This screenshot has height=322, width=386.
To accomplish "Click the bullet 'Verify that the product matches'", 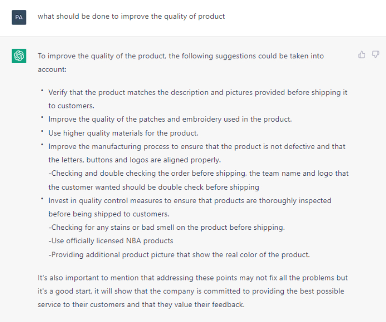I will pyautogui.click(x=198, y=99).
